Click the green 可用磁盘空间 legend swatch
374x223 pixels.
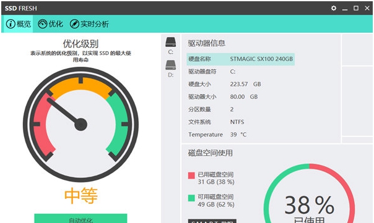191,198
